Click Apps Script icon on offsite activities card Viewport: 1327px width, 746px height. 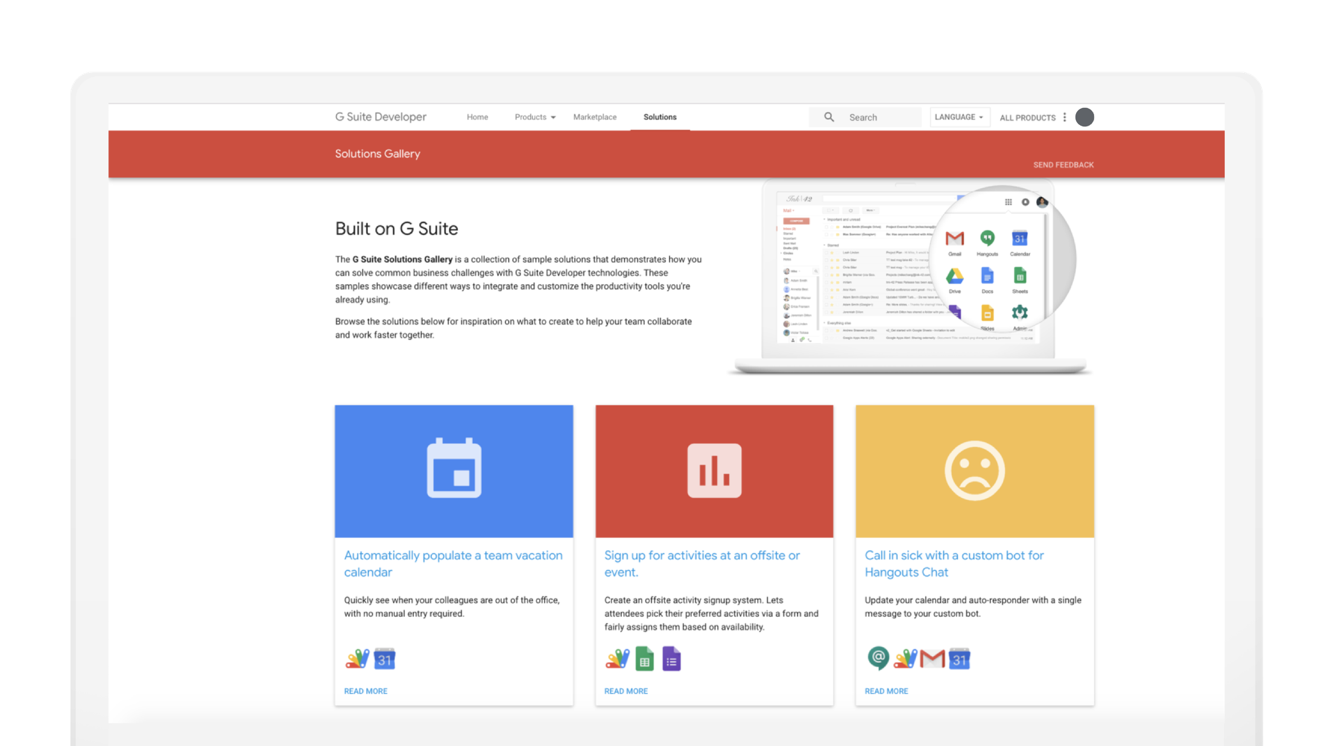618,659
